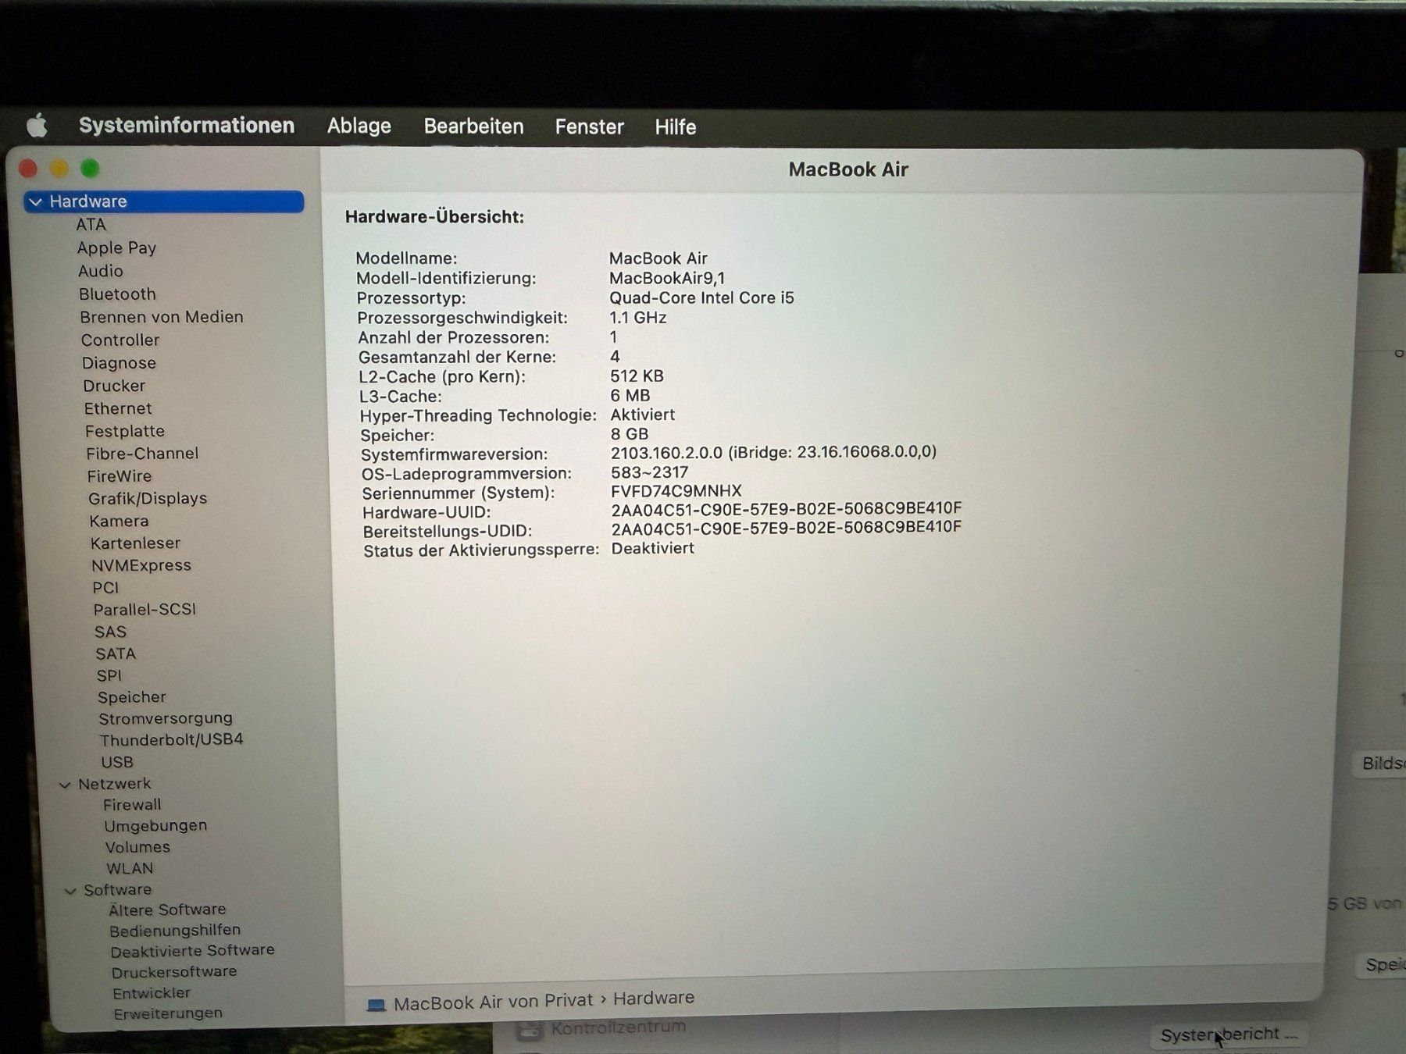Select Diagnose in the sidebar
The height and width of the screenshot is (1054, 1406).
click(119, 363)
